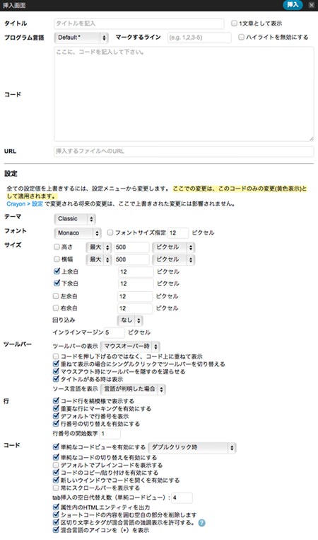Toggle 単純なコードの切り替えを有効にする checkbox
Image resolution: width=318 pixels, height=540 pixels.
coord(56,457)
